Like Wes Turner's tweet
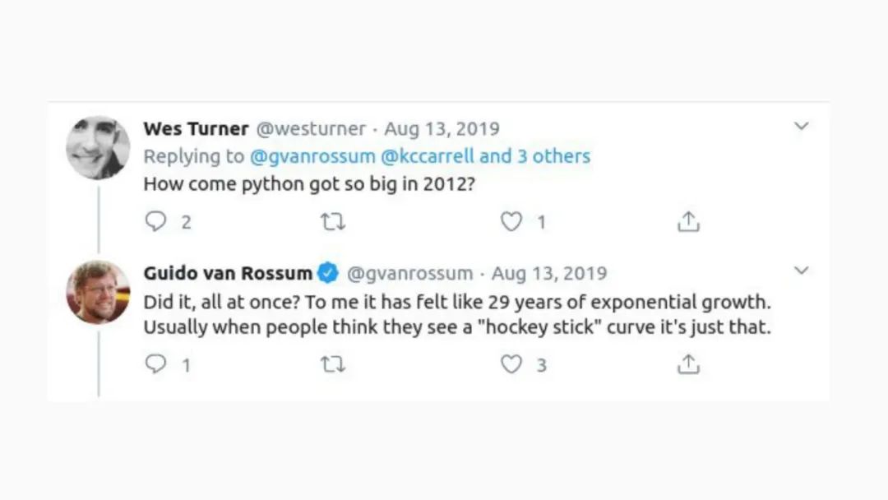Viewport: 888px width, 500px height. [511, 221]
